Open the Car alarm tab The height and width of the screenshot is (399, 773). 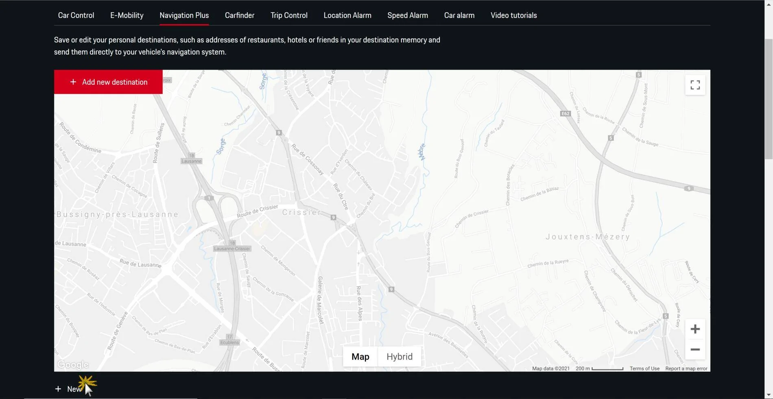coord(459,15)
